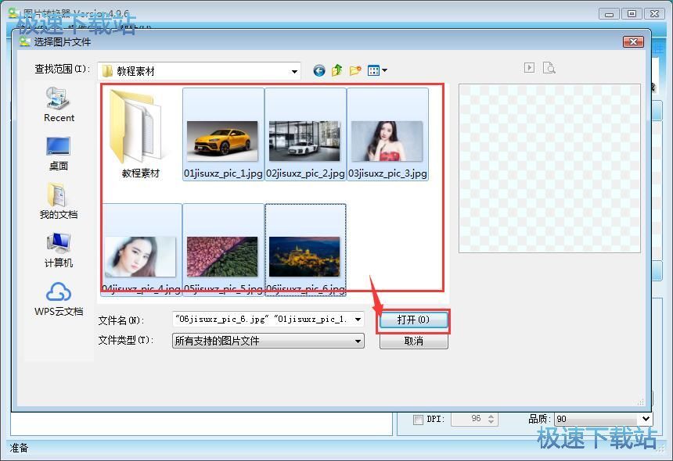This screenshot has width=673, height=461.
Task: Open the 品质 quality dropdown
Action: [x=646, y=419]
